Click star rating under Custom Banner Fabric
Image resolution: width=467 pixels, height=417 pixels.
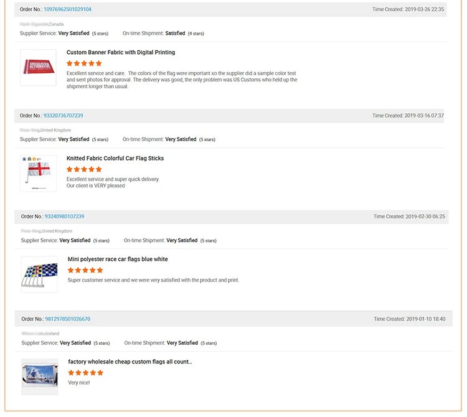click(x=84, y=63)
